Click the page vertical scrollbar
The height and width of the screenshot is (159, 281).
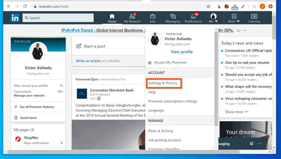click(274, 27)
